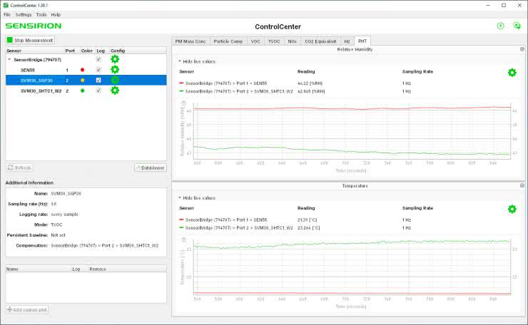Click the feedback chat icon in header
The width and height of the screenshot is (528, 325).
point(517,26)
